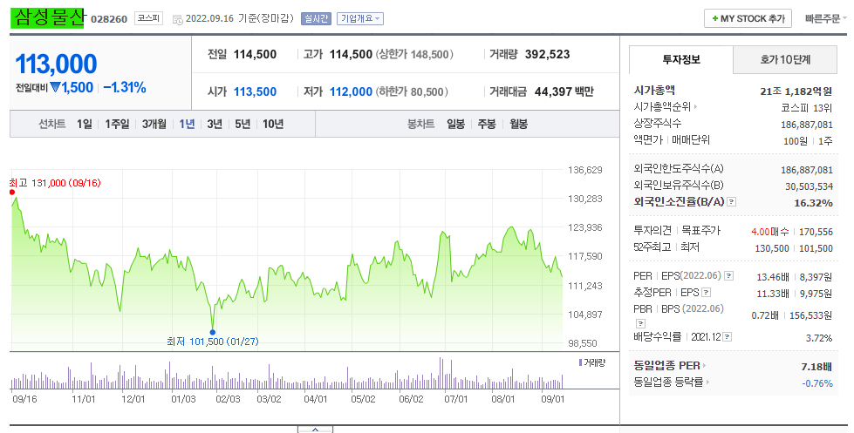Switch to the 일봉 candle chart
The height and width of the screenshot is (433, 854).
pos(456,124)
